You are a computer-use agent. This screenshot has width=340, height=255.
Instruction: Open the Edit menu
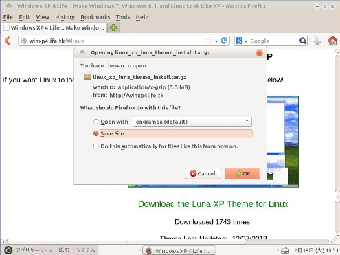pos(24,17)
